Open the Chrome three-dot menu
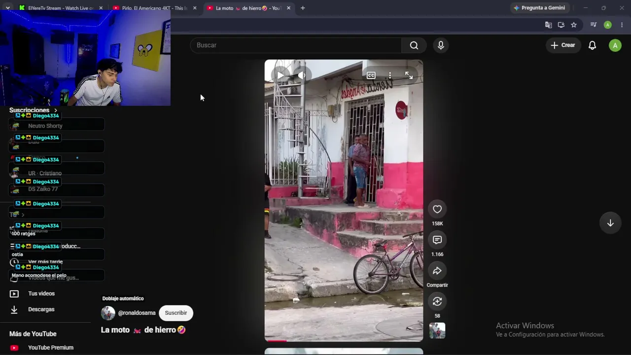 pyautogui.click(x=622, y=25)
